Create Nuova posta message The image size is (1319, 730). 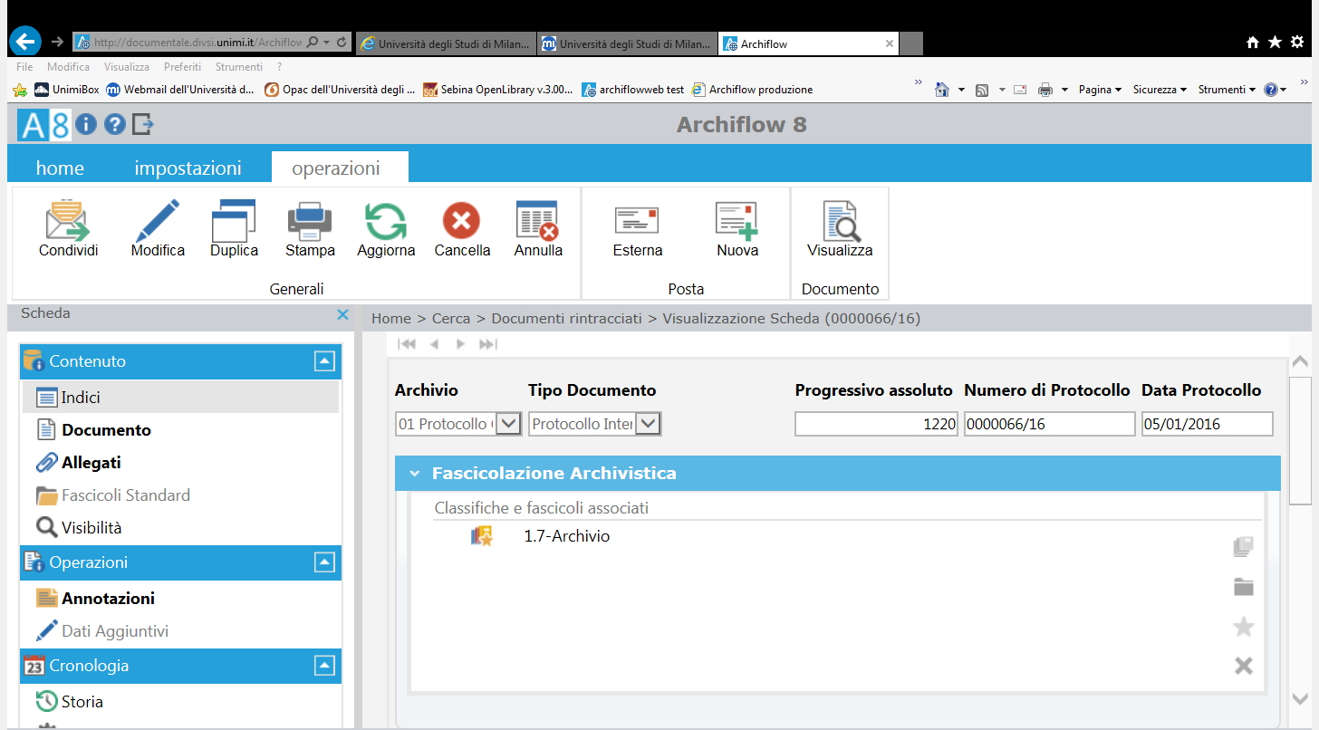(x=737, y=220)
